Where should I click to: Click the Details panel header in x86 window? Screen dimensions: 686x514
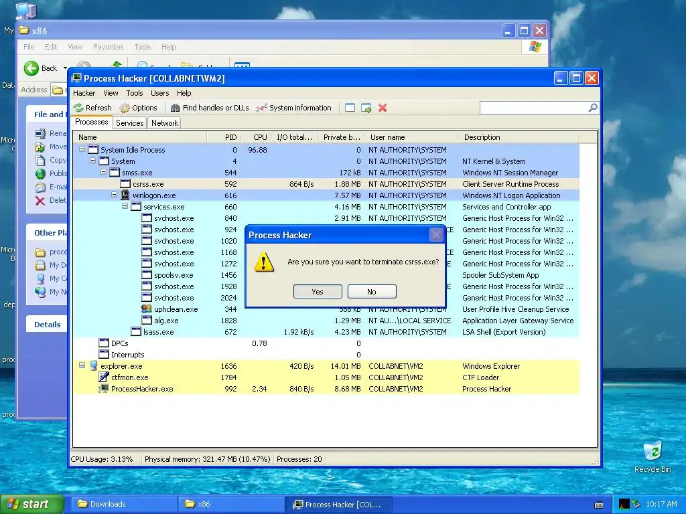[x=48, y=325]
